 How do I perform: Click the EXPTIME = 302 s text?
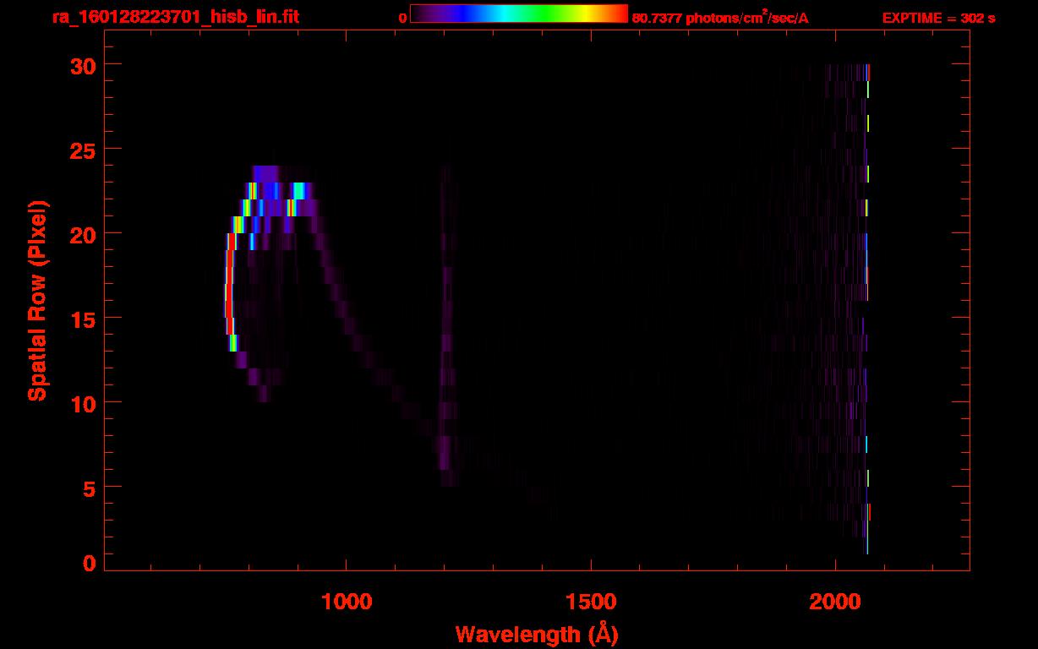pos(938,17)
